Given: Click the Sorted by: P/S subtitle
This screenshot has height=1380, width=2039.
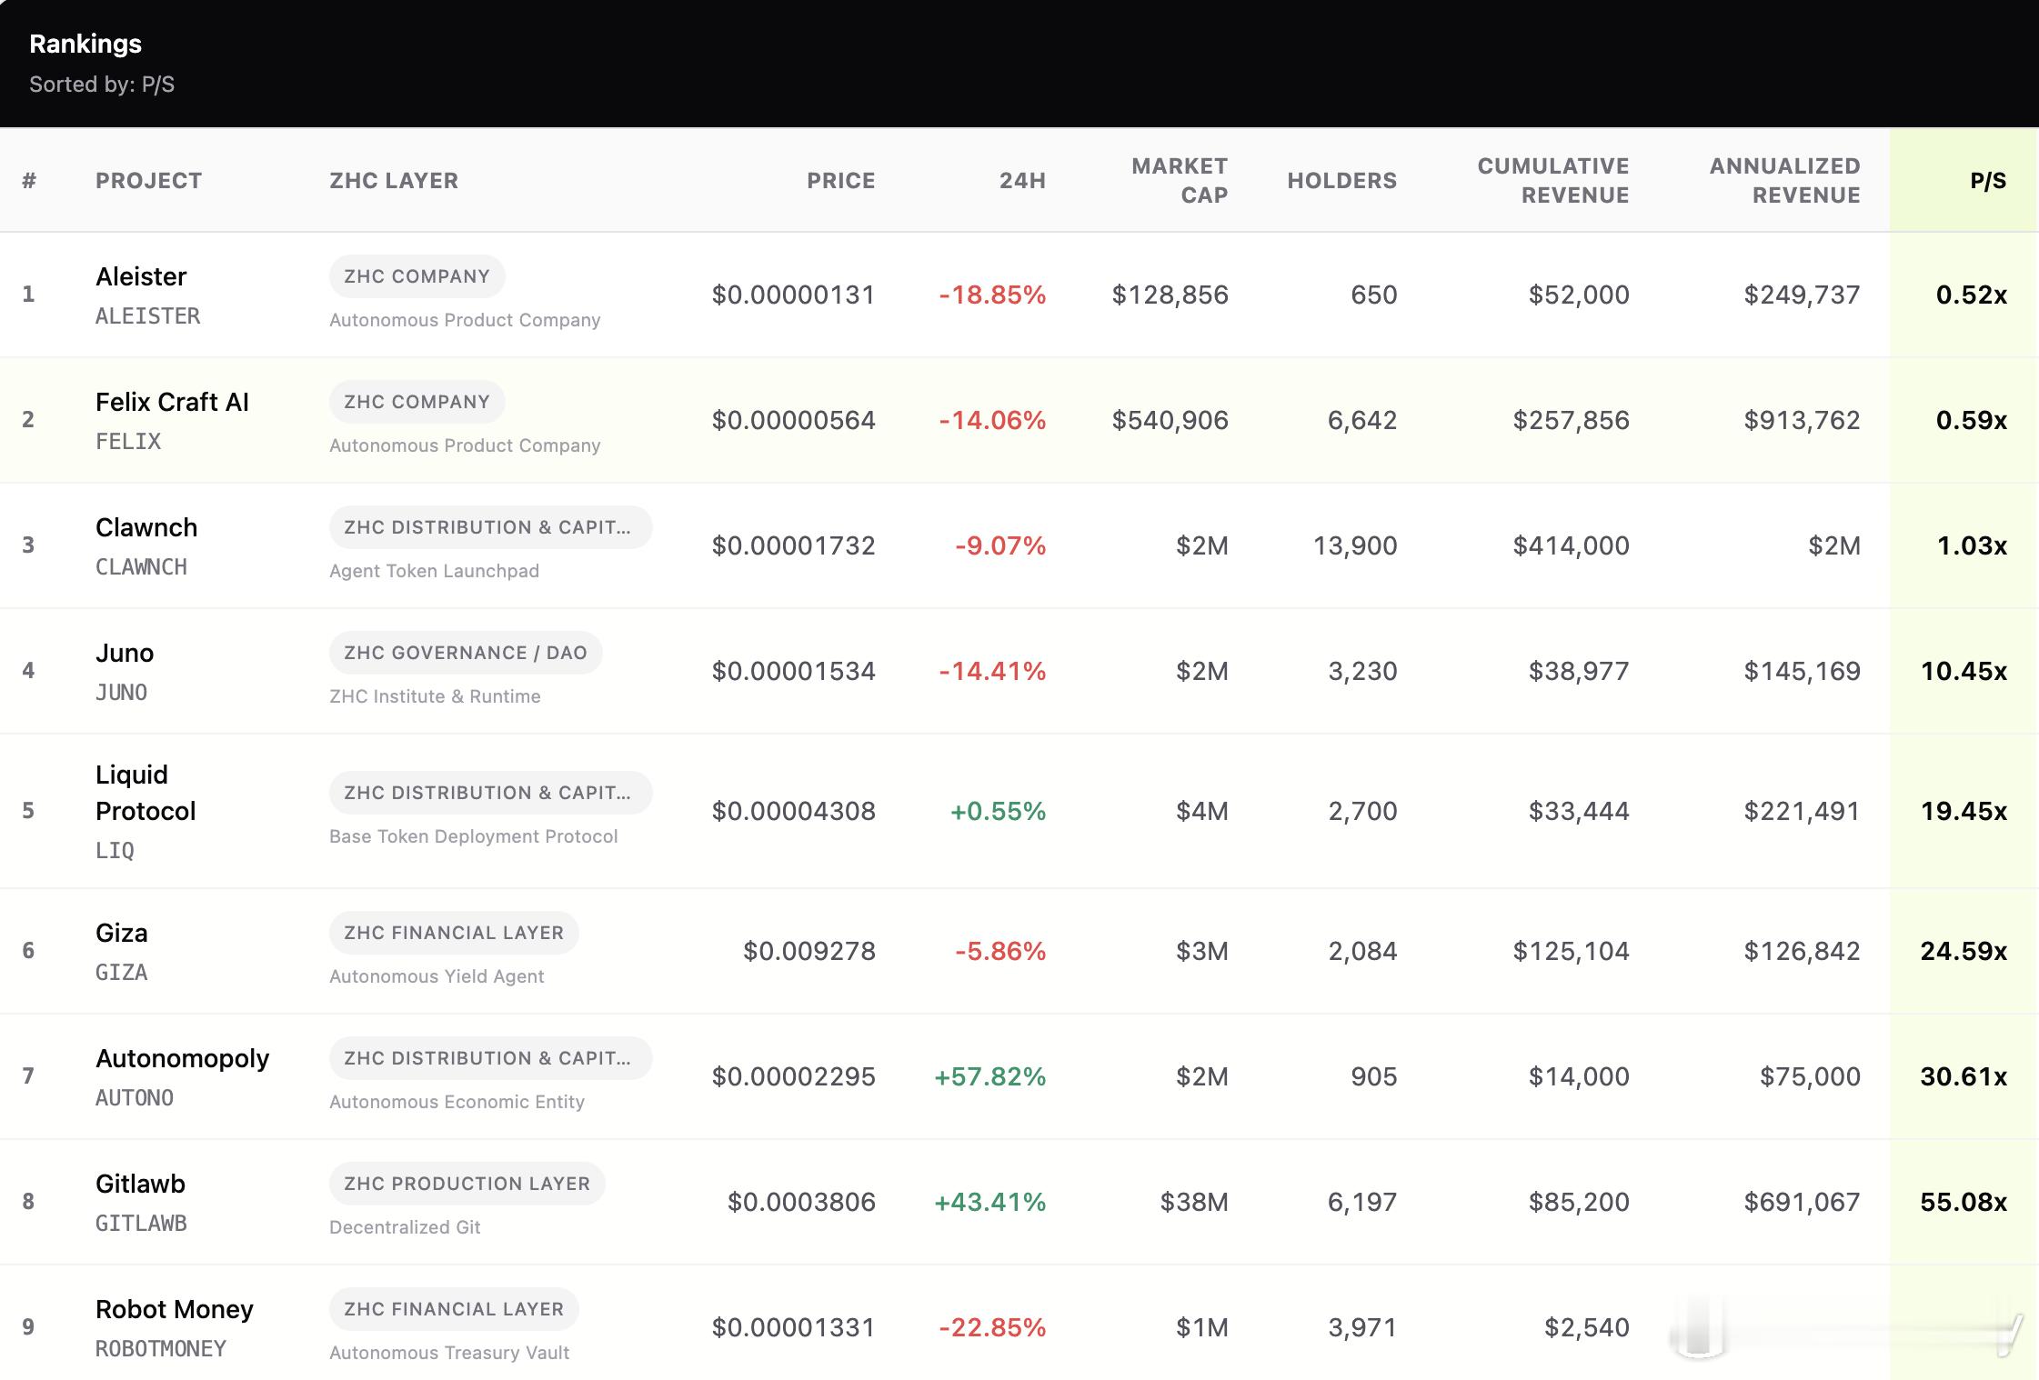Looking at the screenshot, I should (102, 85).
